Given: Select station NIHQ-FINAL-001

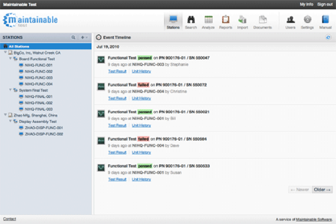Looking at the screenshot, I should (x=39, y=97).
